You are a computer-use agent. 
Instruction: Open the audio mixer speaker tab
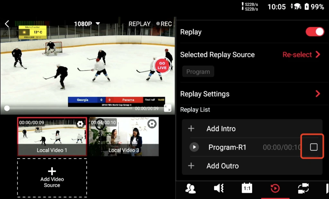(x=219, y=188)
